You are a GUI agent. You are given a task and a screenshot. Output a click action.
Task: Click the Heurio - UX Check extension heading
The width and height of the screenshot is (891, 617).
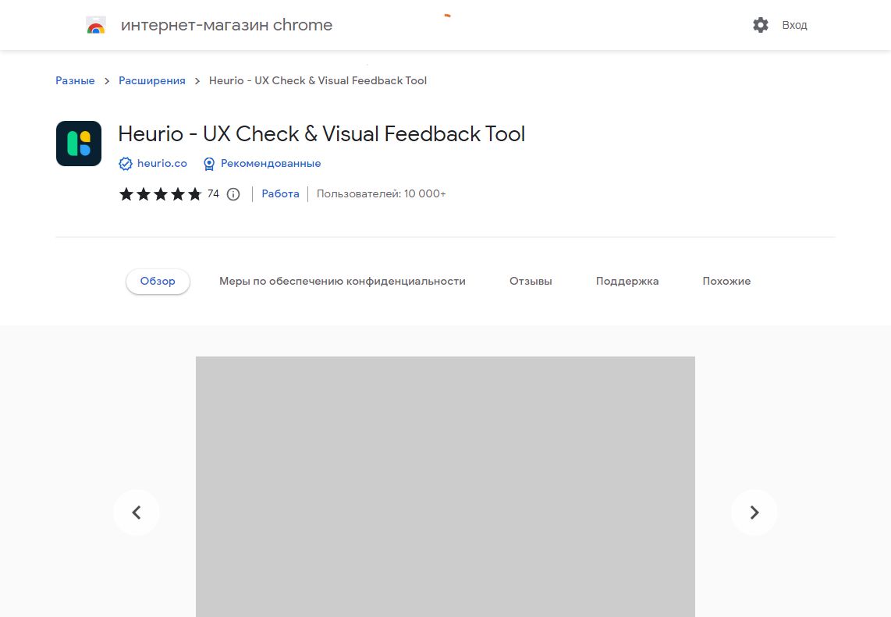(x=321, y=134)
